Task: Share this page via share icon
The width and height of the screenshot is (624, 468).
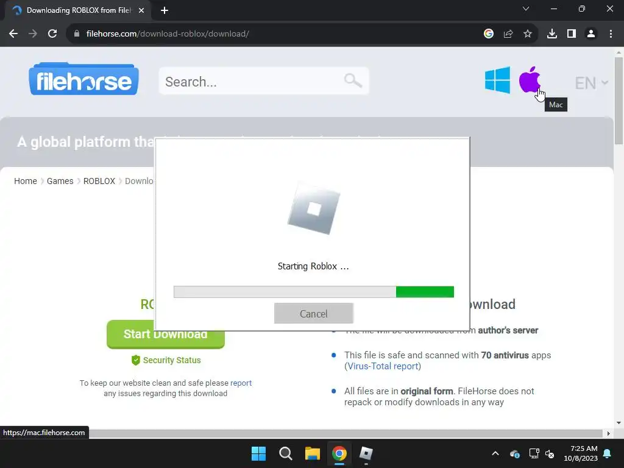Action: pos(508,34)
